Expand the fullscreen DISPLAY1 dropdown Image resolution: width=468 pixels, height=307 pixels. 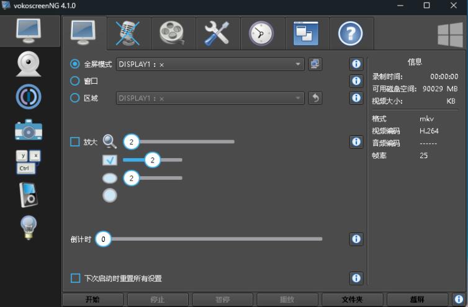point(210,64)
